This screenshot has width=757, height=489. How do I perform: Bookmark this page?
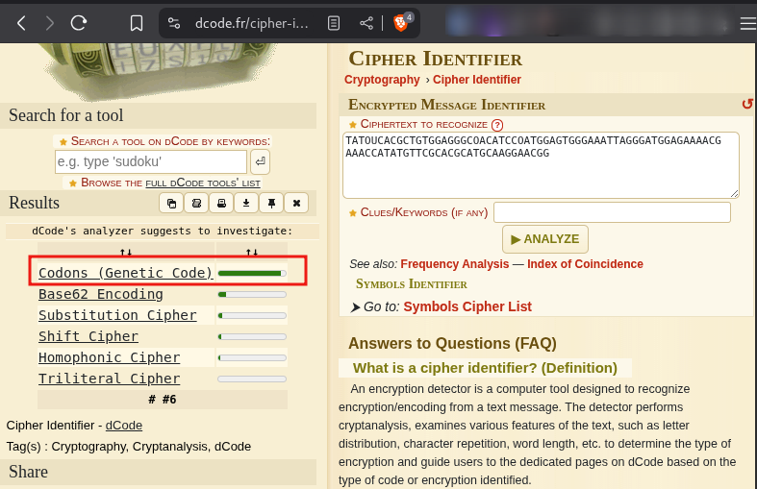coord(137,23)
